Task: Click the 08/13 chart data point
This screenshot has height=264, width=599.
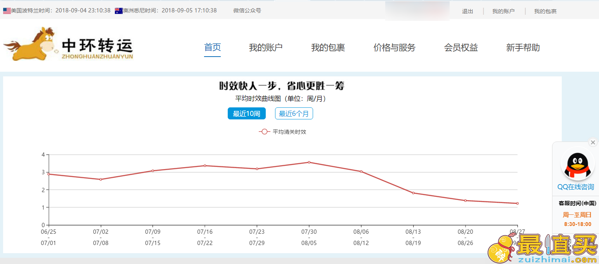Action: (x=413, y=193)
